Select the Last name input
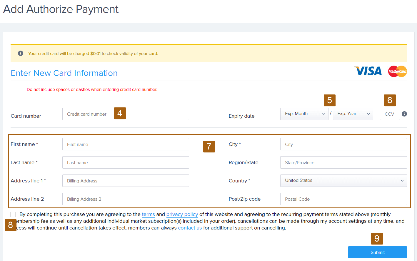 (126, 163)
